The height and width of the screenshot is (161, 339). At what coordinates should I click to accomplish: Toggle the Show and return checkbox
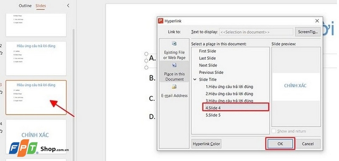(274, 131)
